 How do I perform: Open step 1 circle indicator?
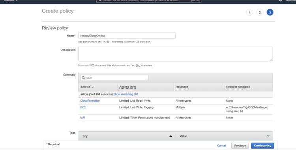pyautogui.click(x=249, y=13)
